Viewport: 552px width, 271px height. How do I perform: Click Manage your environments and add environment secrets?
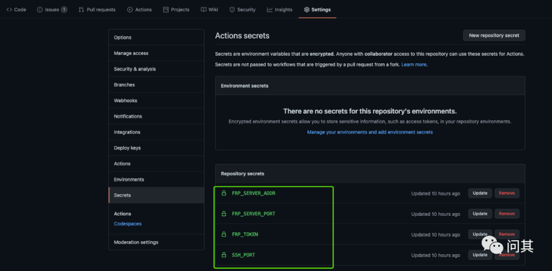pos(370,132)
